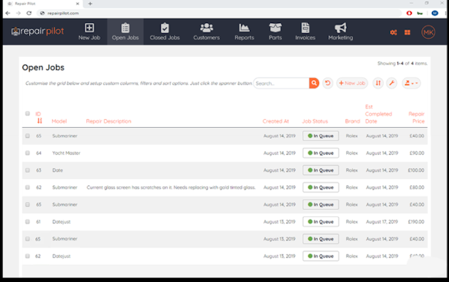Open the Customers section
This screenshot has width=449, height=282.
(x=206, y=32)
